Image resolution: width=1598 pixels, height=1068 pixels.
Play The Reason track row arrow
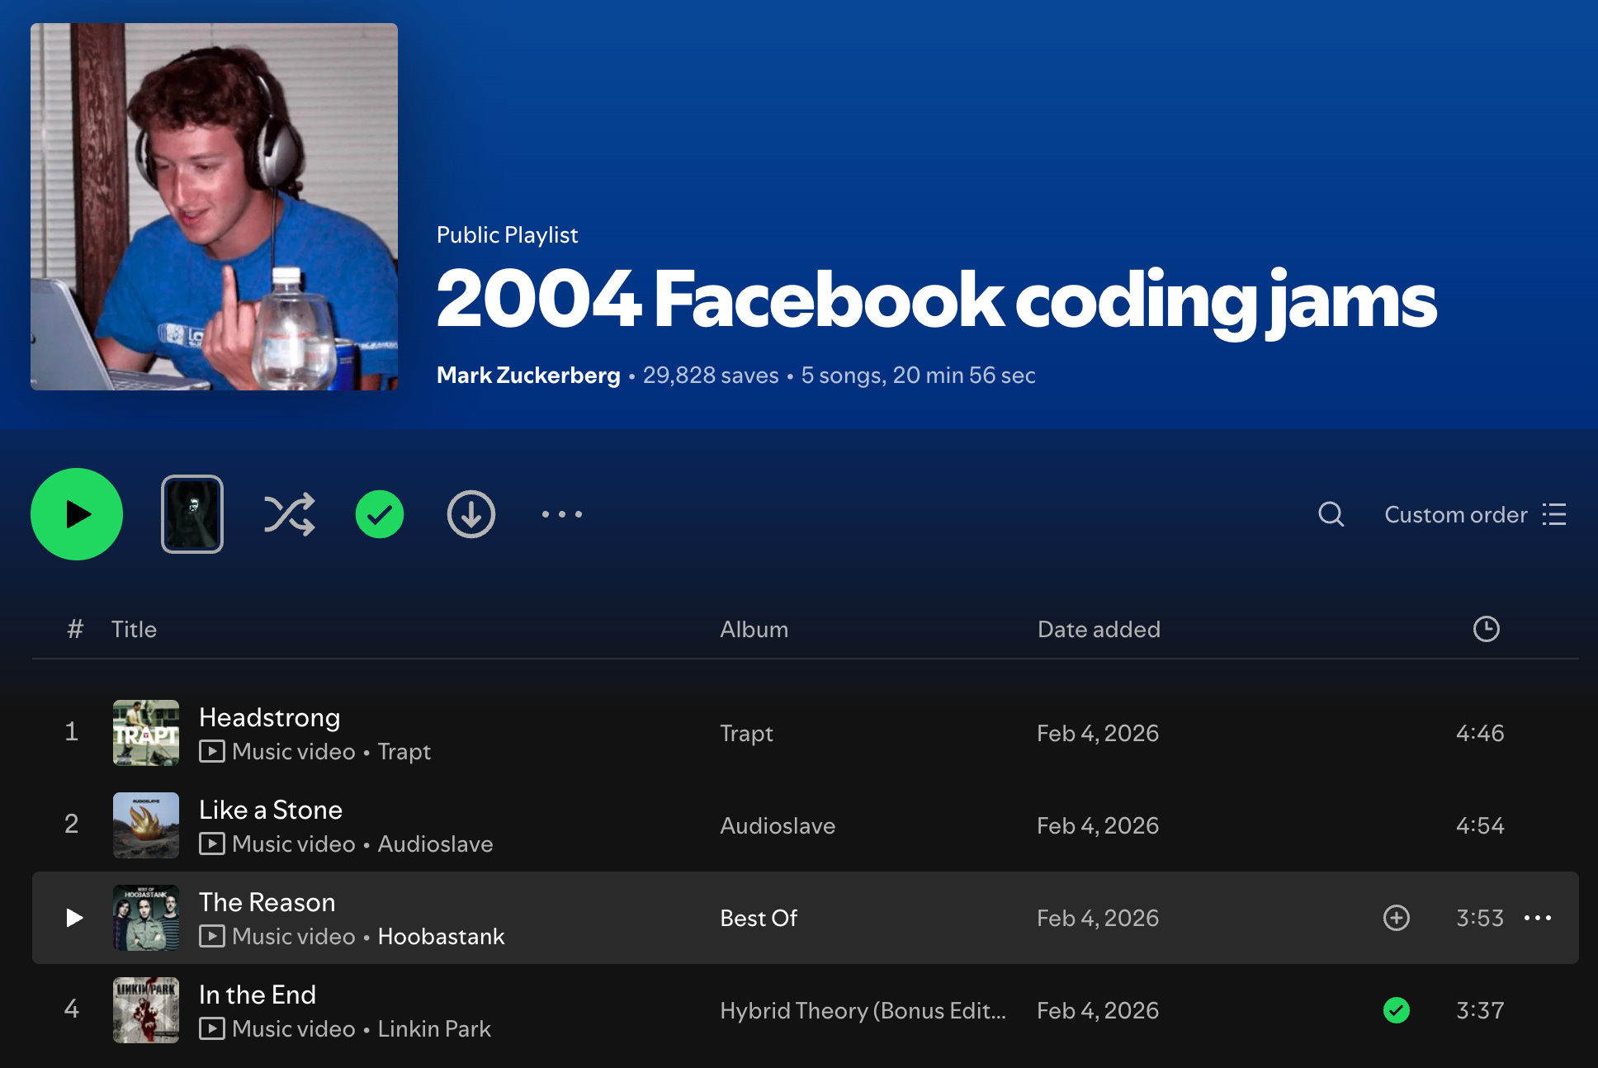74,918
